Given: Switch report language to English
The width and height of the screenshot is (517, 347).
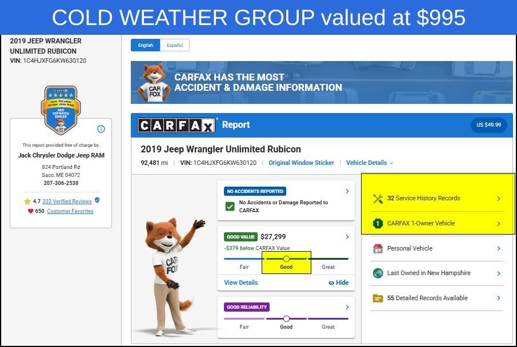Looking at the screenshot, I should coord(146,45).
